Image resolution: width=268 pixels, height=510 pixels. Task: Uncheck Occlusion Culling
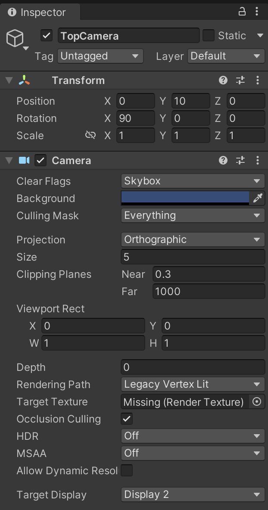point(127,419)
